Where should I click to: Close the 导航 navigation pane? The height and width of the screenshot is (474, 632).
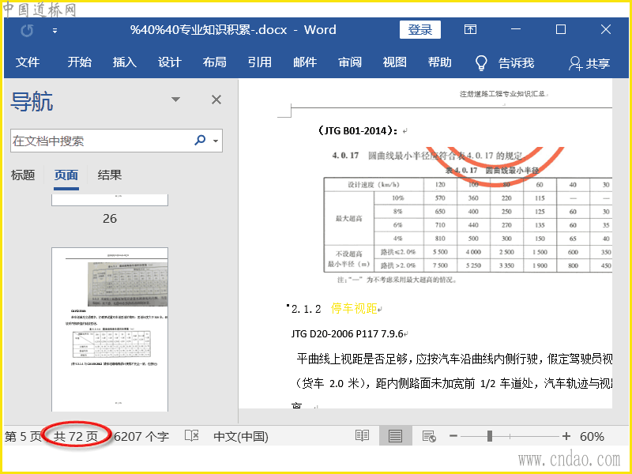pyautogui.click(x=216, y=100)
